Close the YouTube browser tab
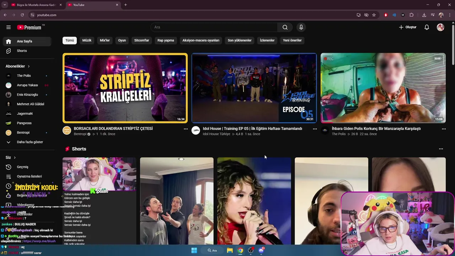The image size is (455, 256). (x=117, y=5)
